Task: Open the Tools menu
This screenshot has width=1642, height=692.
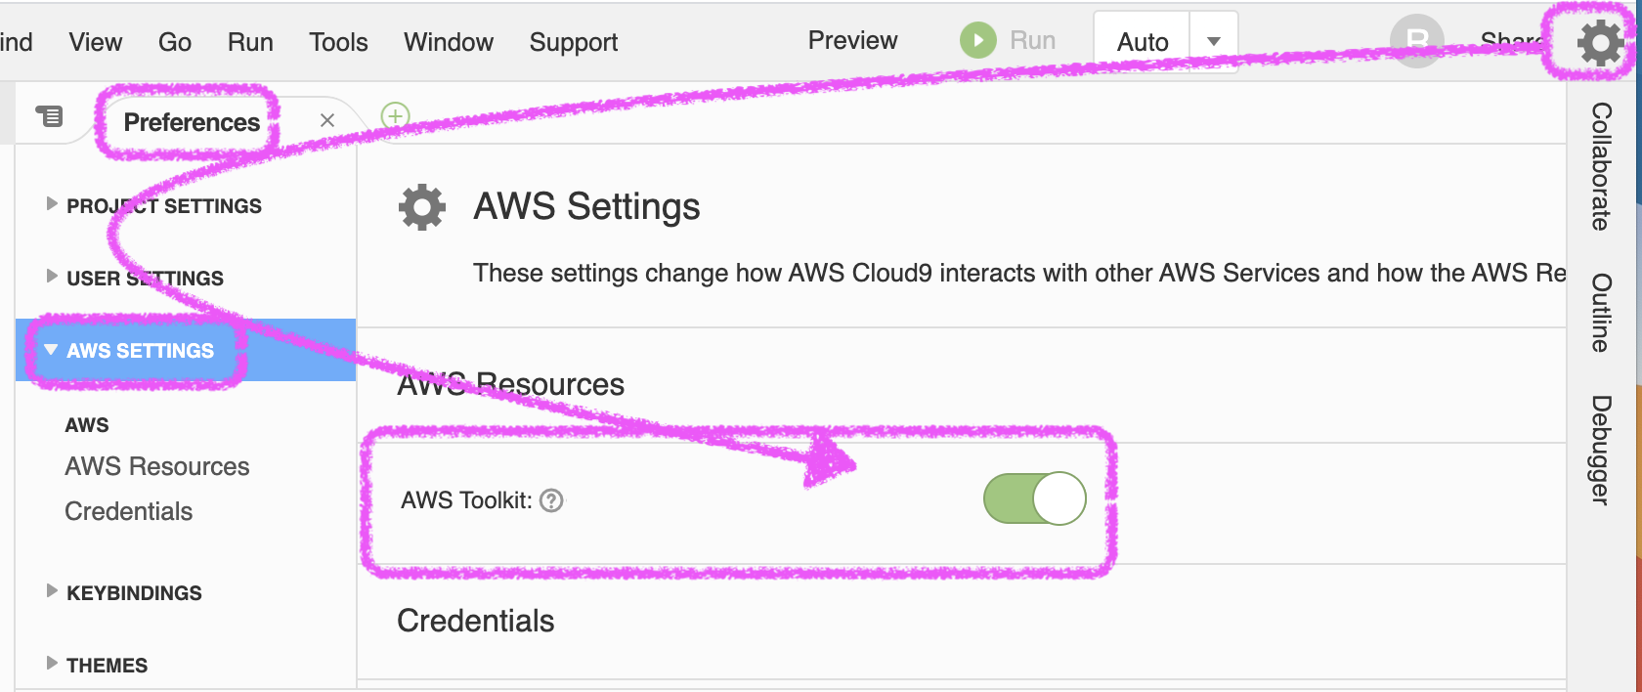Action: [x=338, y=42]
